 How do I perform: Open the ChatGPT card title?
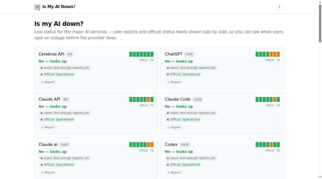[174, 54]
